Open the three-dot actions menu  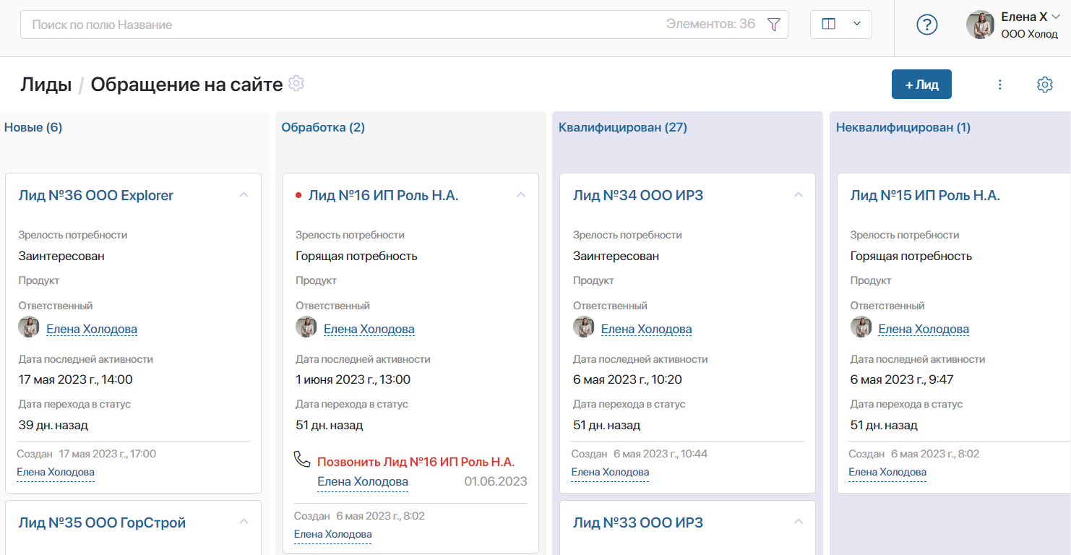pyautogui.click(x=999, y=84)
